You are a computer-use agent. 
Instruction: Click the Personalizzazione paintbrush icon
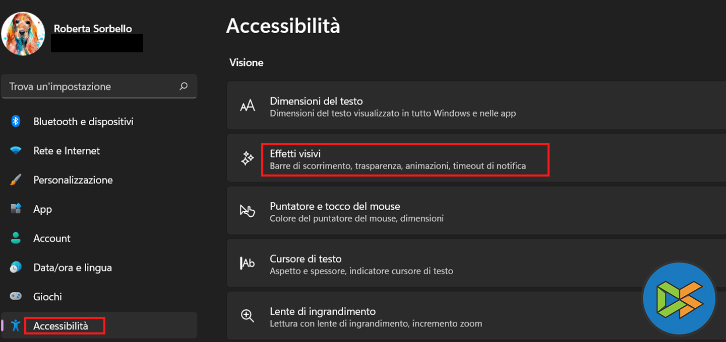point(16,180)
